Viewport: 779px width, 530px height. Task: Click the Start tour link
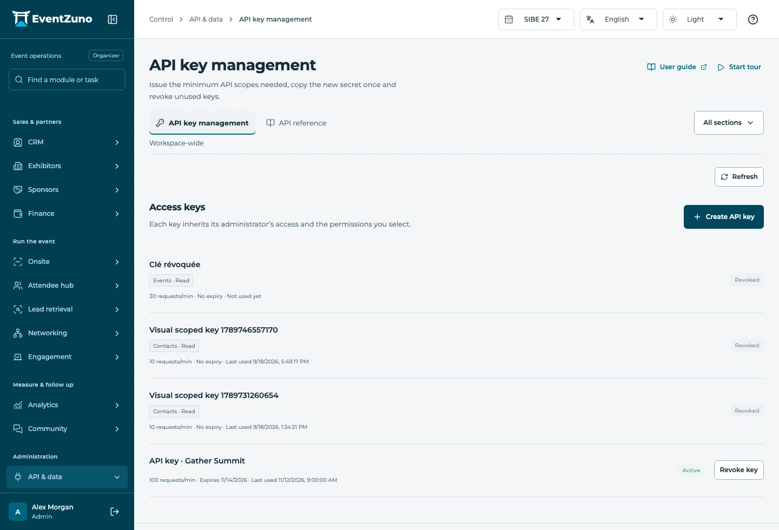740,67
